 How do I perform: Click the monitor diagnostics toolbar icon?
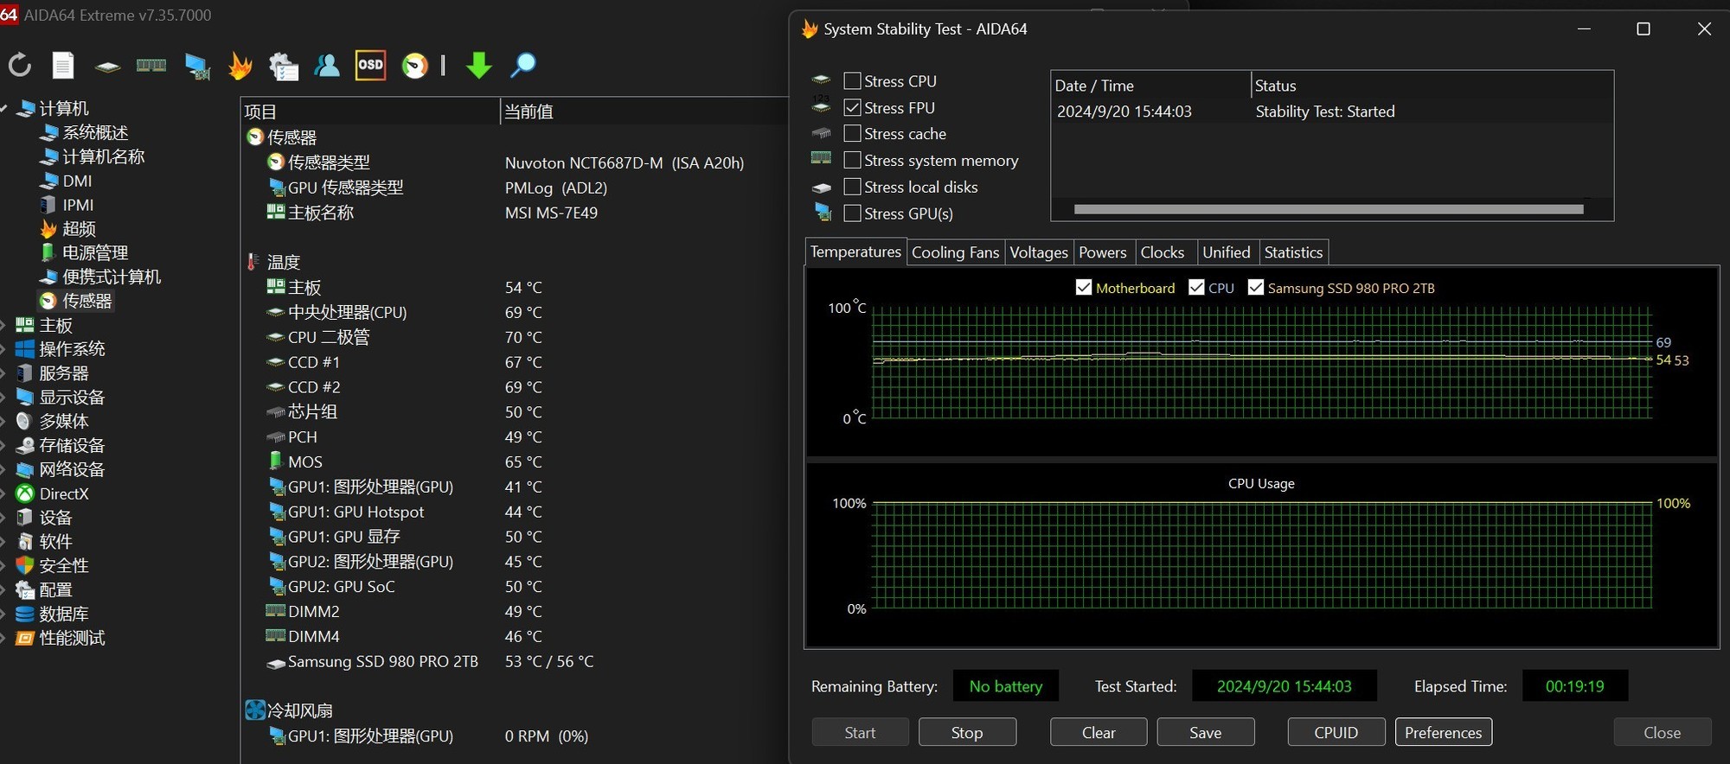coord(197,66)
